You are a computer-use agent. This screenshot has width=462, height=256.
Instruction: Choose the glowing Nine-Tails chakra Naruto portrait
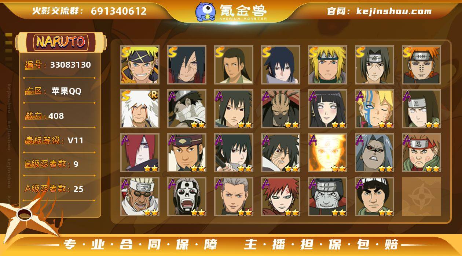(x=328, y=153)
